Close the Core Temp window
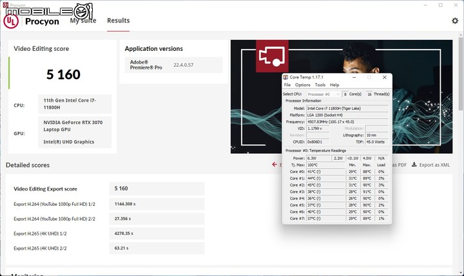Image resolution: width=464 pixels, height=276 pixels. pos(384,77)
